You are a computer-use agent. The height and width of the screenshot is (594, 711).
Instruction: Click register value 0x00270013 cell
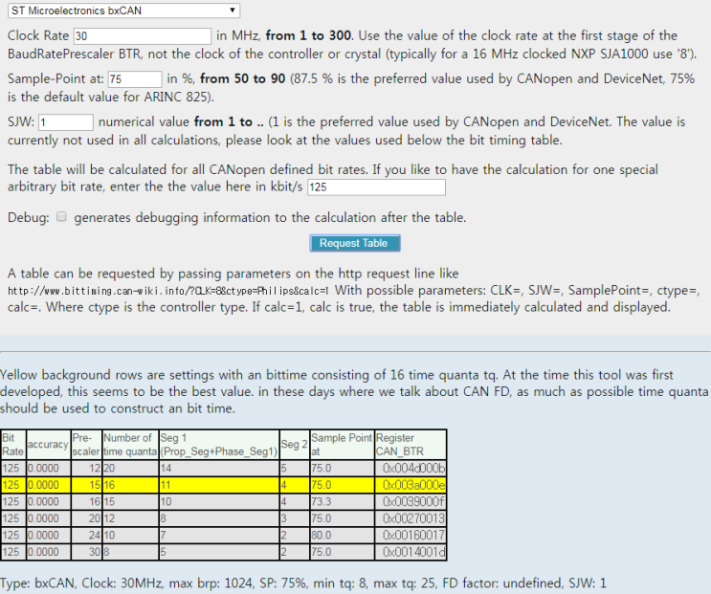pos(412,517)
